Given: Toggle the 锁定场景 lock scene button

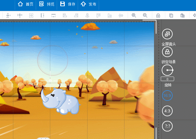Looking at the screenshot, I should (x=167, y=52).
